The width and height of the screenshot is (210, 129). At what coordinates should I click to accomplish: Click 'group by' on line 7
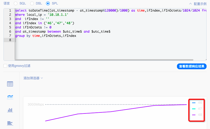tap(23, 36)
